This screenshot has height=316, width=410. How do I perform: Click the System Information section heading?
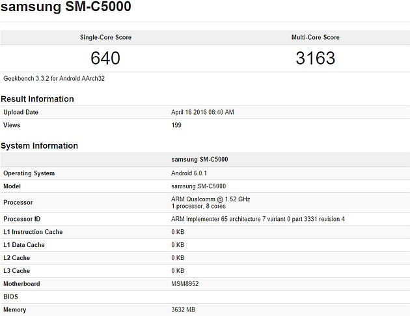(39, 145)
